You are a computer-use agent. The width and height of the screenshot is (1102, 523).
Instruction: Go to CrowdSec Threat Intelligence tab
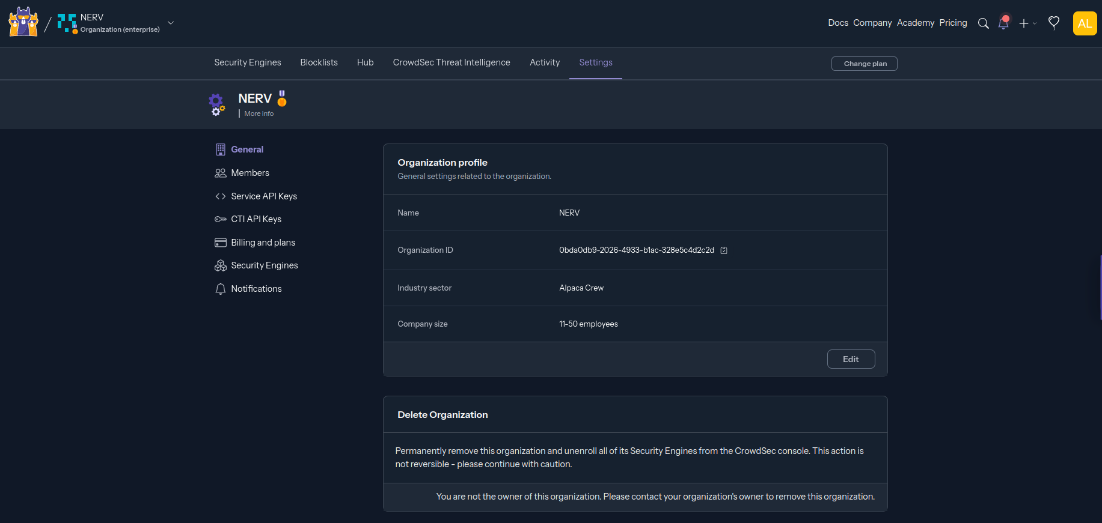(x=451, y=62)
